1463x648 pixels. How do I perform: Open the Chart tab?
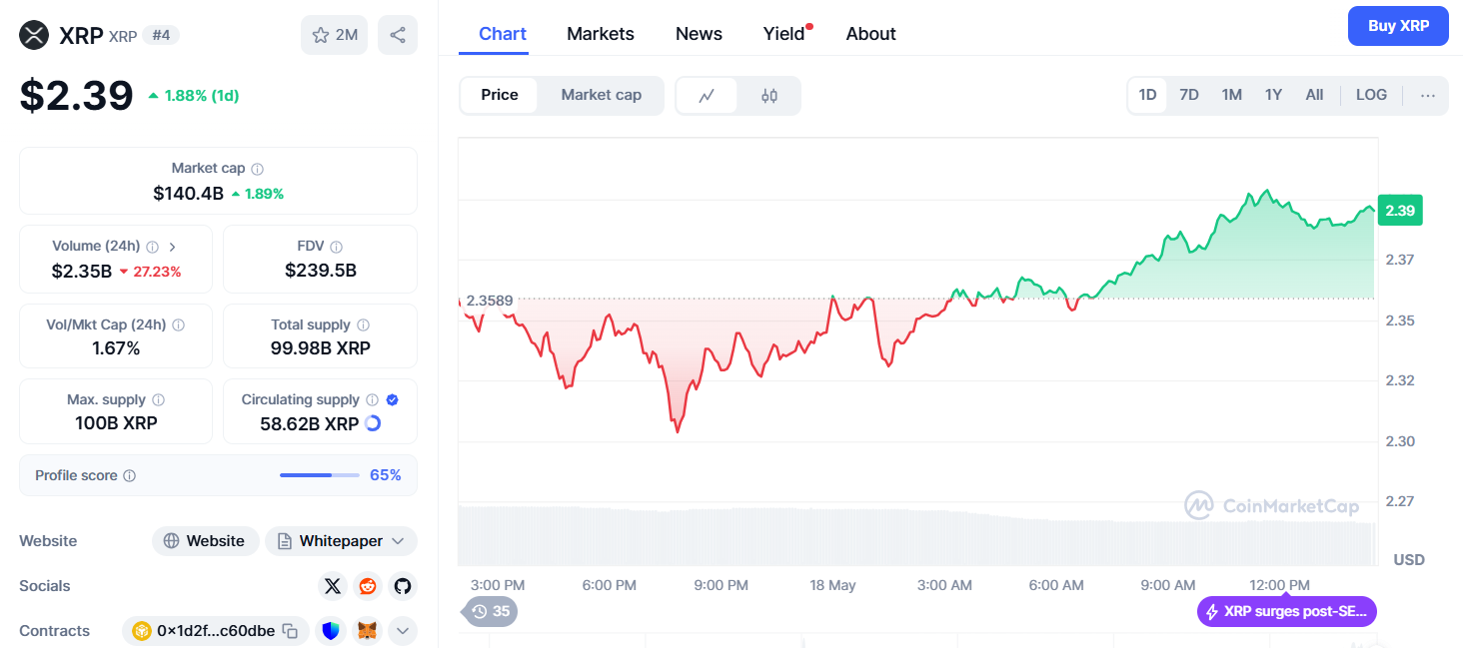(503, 34)
